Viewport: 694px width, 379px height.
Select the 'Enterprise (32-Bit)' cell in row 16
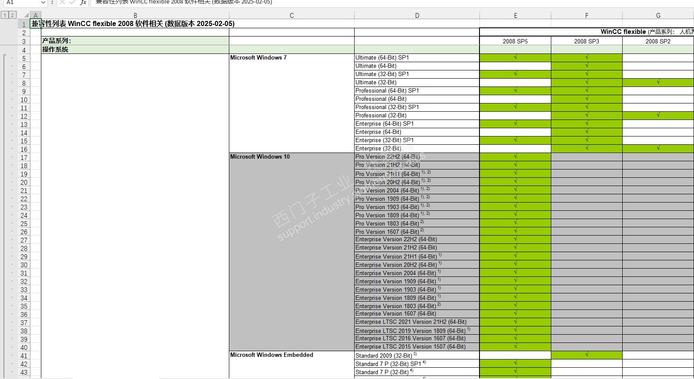click(x=417, y=149)
